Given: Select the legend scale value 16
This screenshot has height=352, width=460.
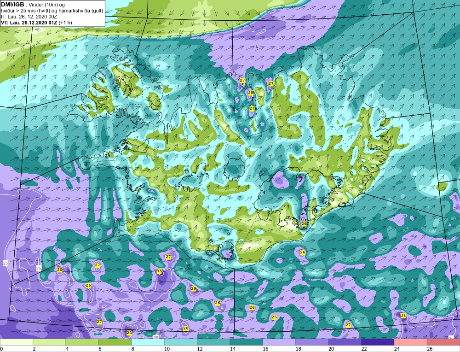Looking at the screenshot, I should tap(265, 349).
